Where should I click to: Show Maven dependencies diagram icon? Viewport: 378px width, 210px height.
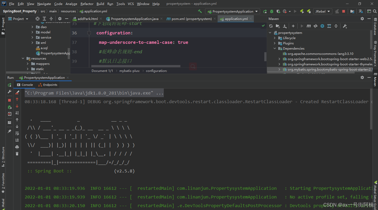pyautogui.click(x=329, y=26)
